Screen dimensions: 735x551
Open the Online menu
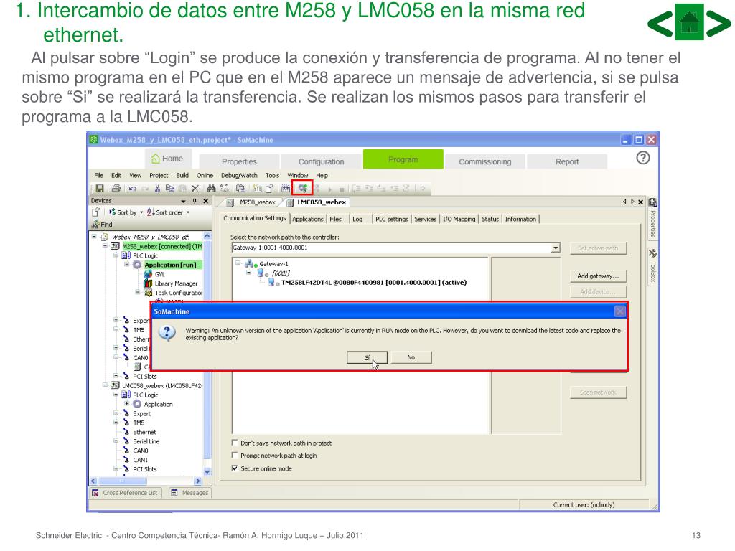[x=205, y=175]
